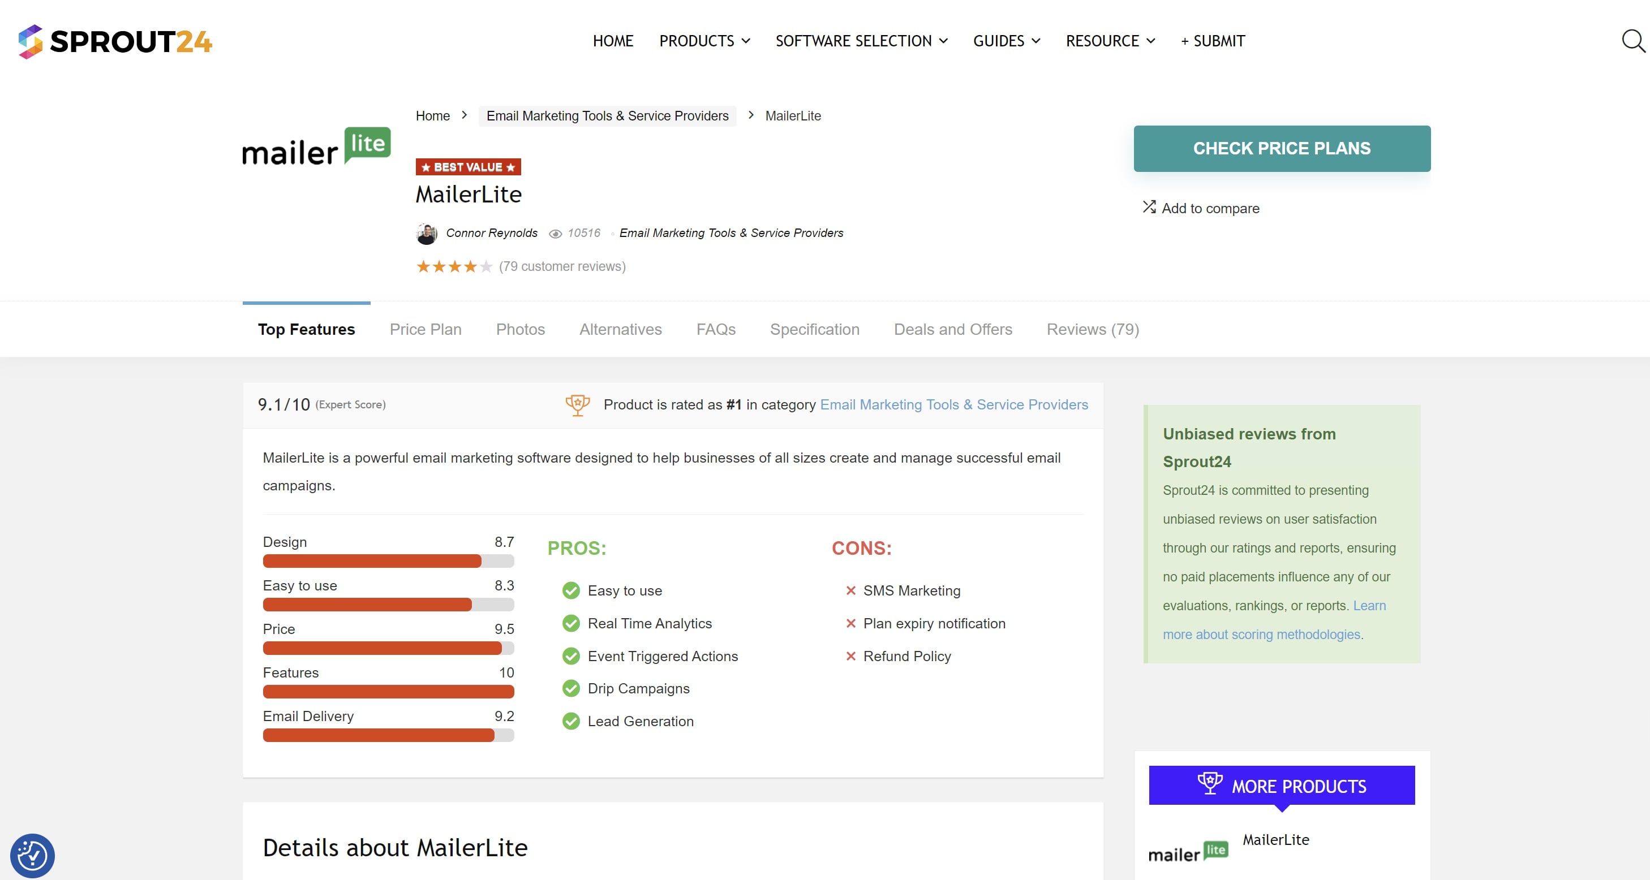Expand the Software Selection dropdown

861,41
